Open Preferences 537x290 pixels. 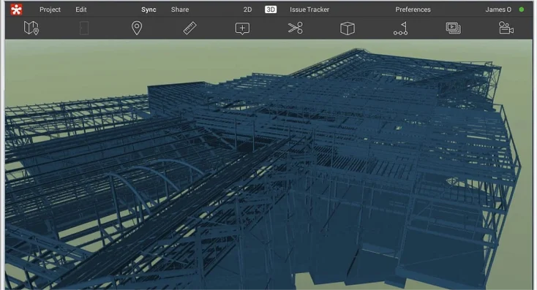(413, 9)
